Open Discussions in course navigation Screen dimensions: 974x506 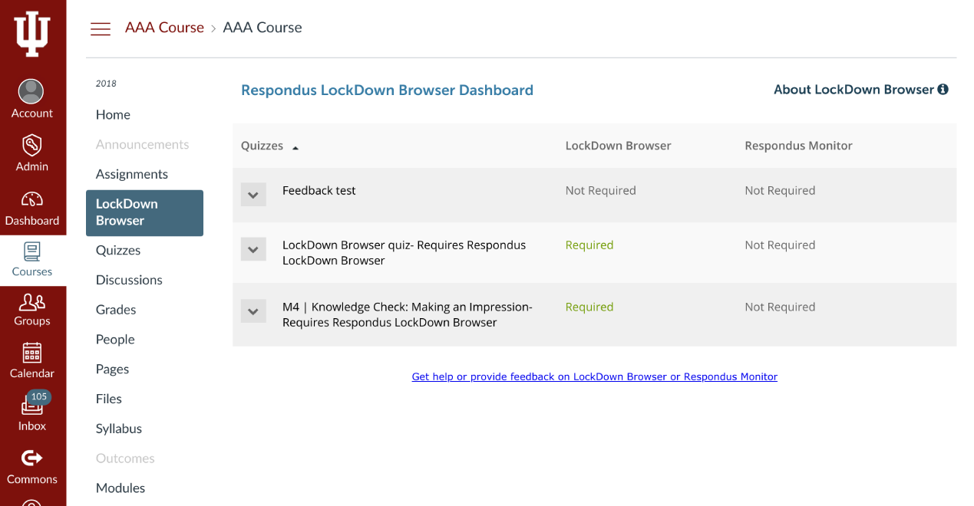(129, 281)
